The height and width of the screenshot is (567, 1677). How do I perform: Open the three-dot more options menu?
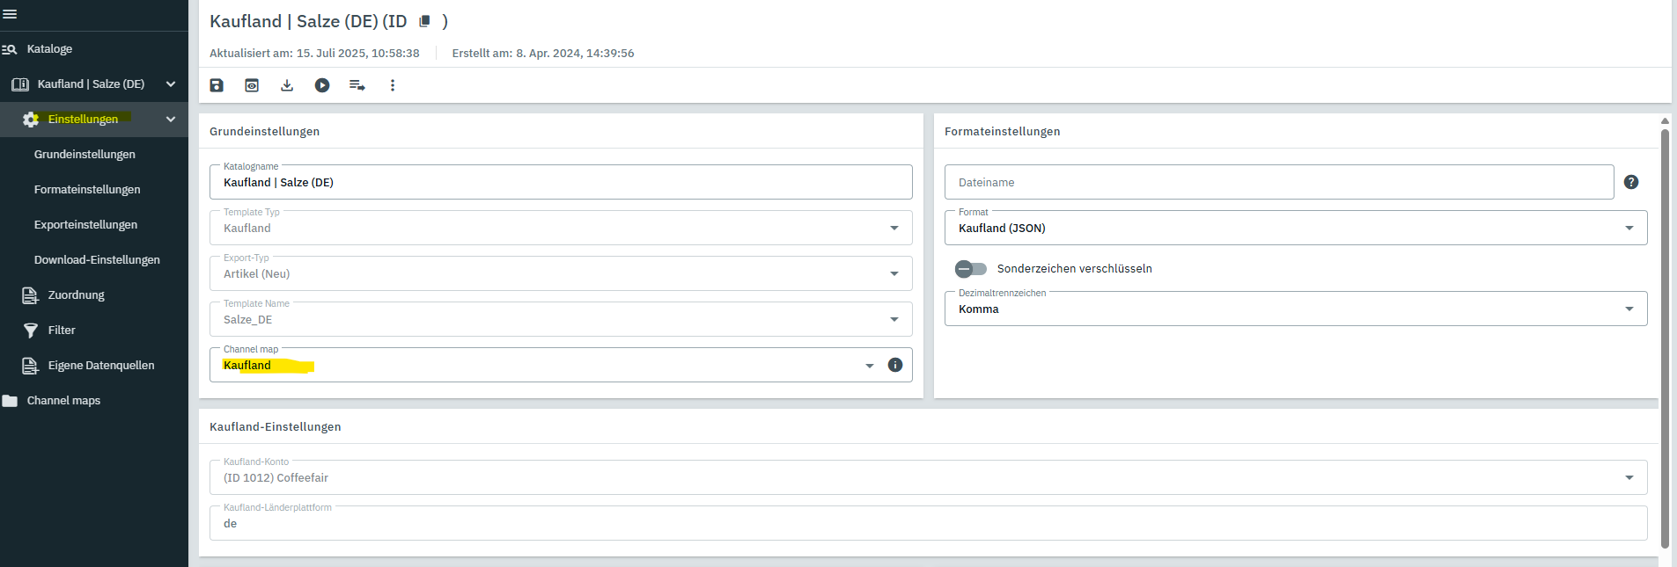393,85
